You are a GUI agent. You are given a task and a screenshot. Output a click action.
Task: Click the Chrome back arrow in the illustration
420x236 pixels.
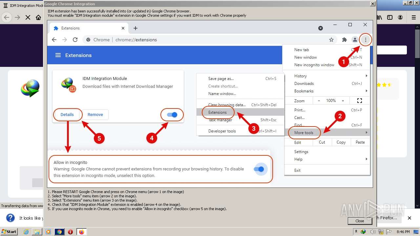pyautogui.click(x=54, y=40)
